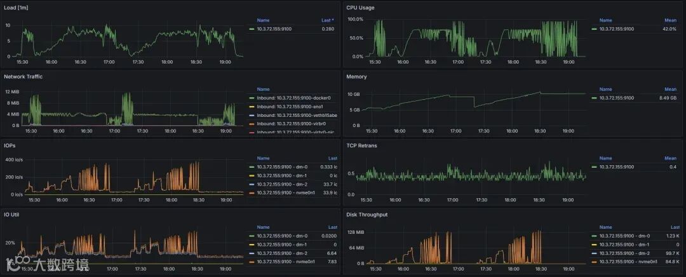686x277 pixels.
Task: Click the green color swatch in Memory legend
Action: pyautogui.click(x=594, y=98)
